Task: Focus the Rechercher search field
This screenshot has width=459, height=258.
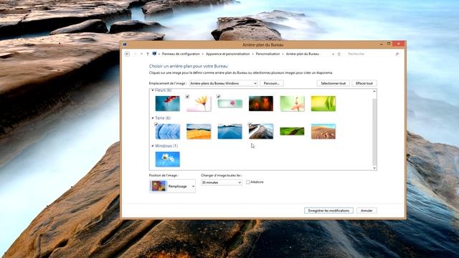Action: [371, 54]
